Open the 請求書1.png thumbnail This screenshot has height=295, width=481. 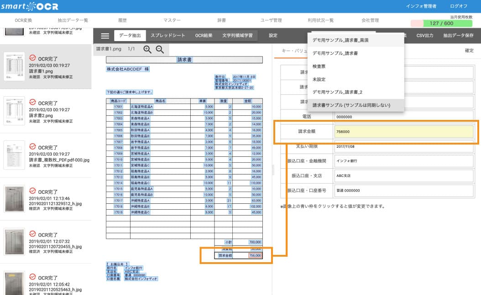(x=14, y=67)
